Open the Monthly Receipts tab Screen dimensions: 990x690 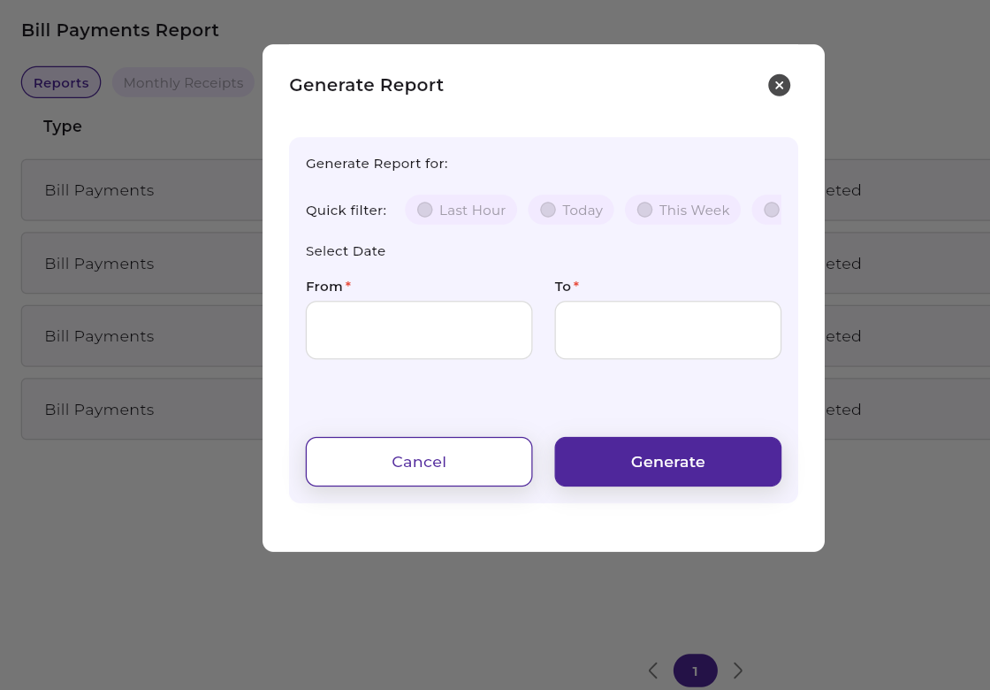(183, 82)
